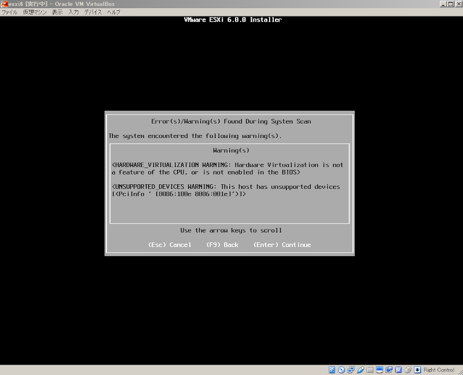Click the optical drive icon in VirtualBox status bar

tap(341, 369)
